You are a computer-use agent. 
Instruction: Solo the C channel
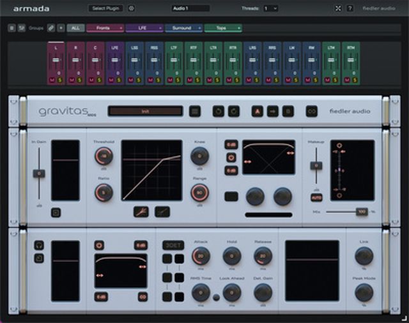(x=100, y=80)
